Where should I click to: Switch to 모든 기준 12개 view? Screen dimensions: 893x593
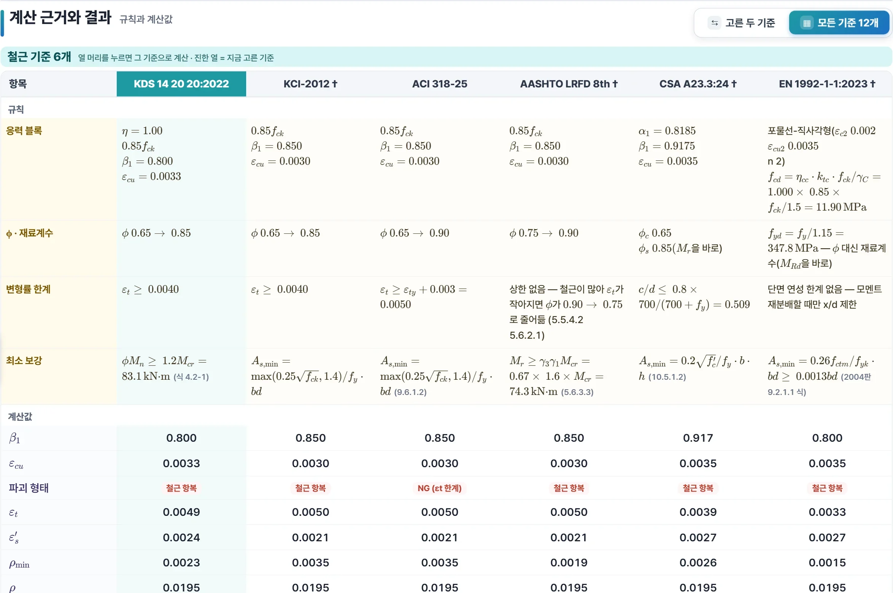coord(839,23)
